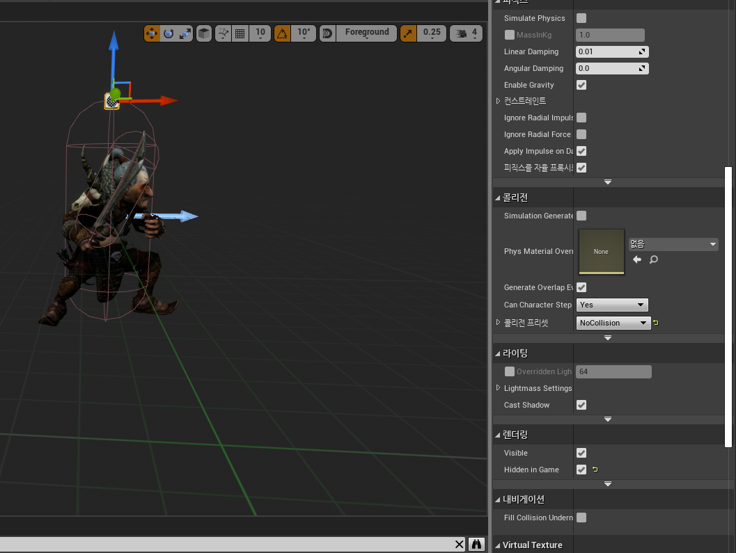Toggle scale snapping icon
Screen dimensions: 736x553
(408, 33)
